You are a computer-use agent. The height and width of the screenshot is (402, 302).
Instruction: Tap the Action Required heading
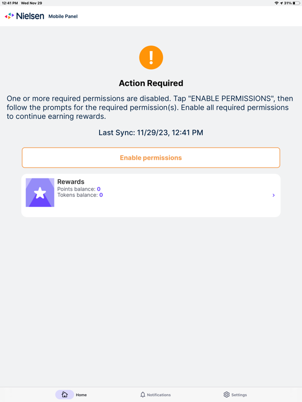pyautogui.click(x=151, y=83)
